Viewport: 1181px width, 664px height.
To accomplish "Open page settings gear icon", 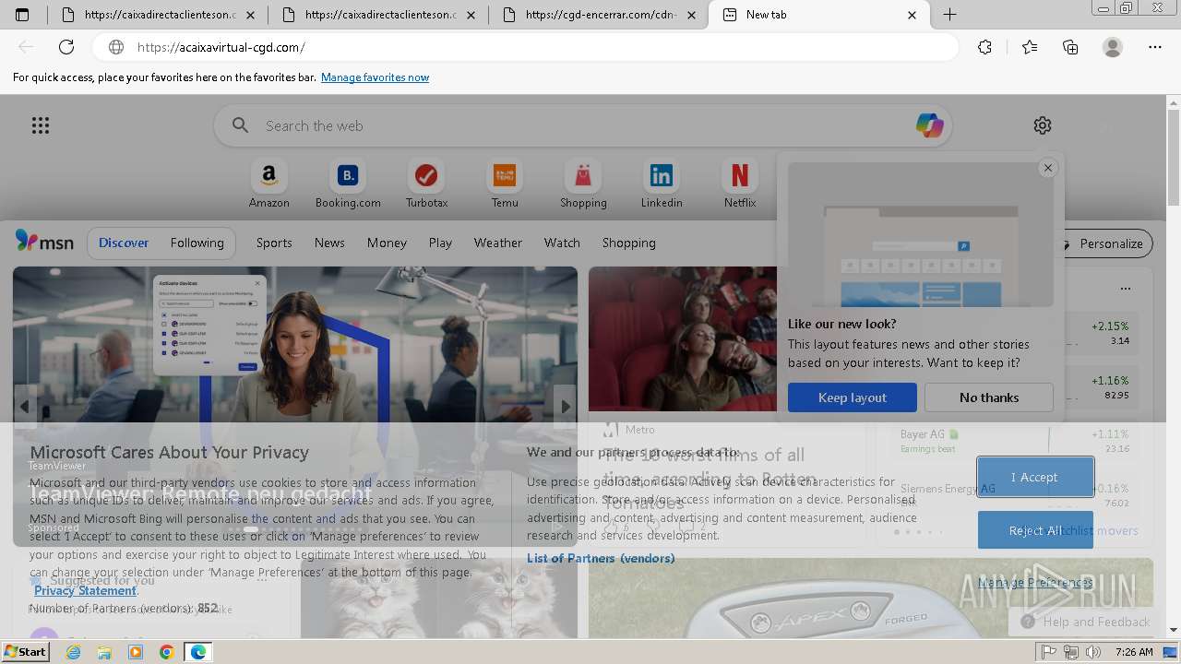I will click(1043, 125).
